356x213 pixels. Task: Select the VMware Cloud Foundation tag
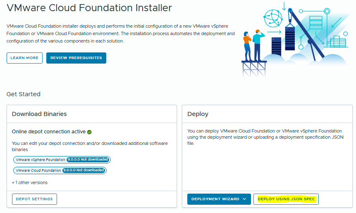(39, 170)
